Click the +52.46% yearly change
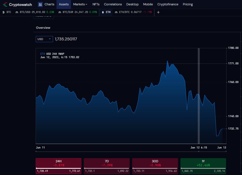 coord(203,165)
